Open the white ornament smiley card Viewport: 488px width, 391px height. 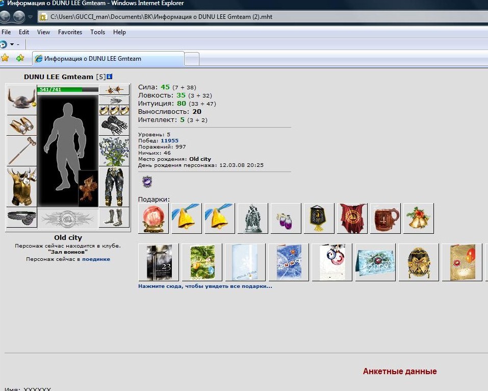(332, 262)
